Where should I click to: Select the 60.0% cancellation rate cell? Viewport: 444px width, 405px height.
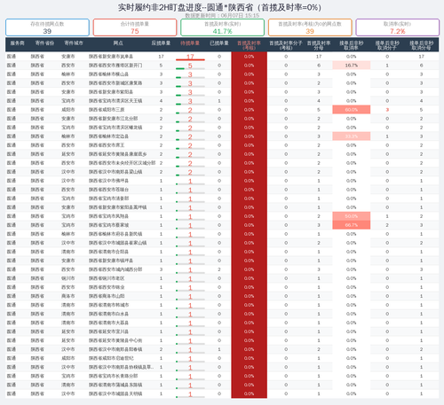point(352,110)
